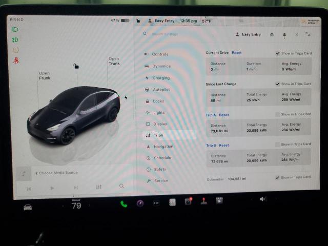This screenshot has height=246, width=328.
Task: Tap the Easy Entry profile in top status bar
Action: 161,20
